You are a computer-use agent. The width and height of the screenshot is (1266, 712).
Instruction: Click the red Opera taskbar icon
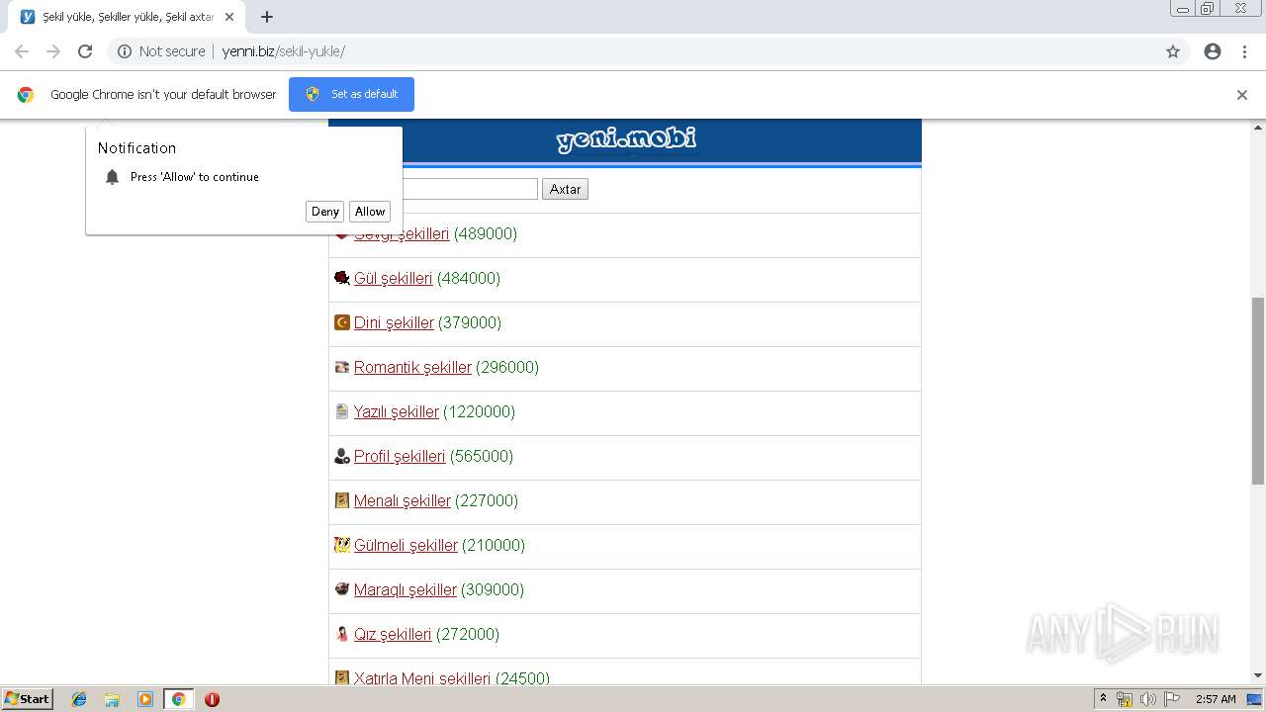click(x=212, y=699)
